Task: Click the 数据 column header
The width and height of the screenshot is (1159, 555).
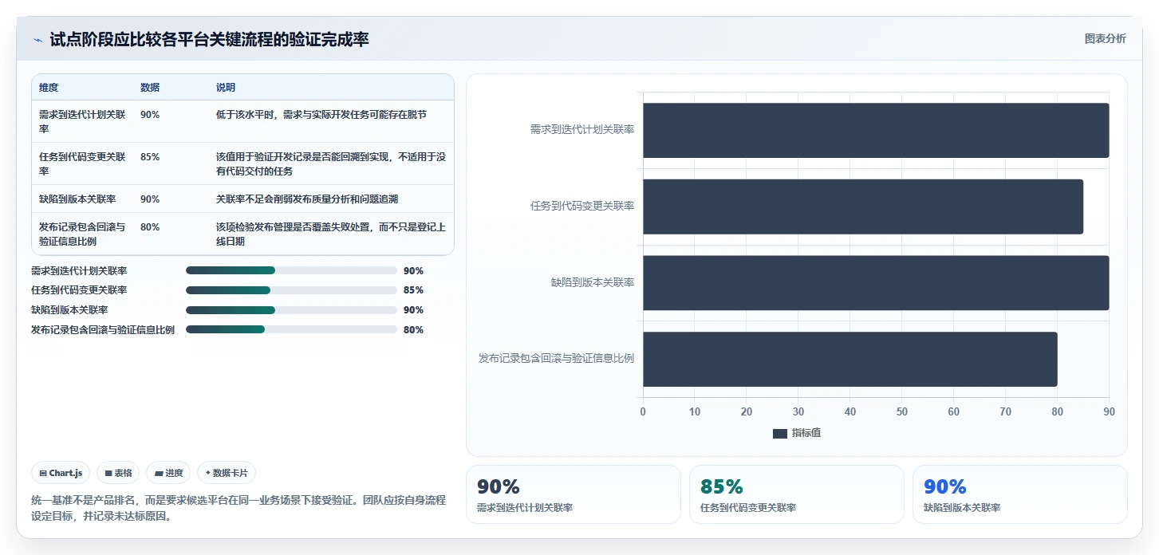Action: click(150, 88)
